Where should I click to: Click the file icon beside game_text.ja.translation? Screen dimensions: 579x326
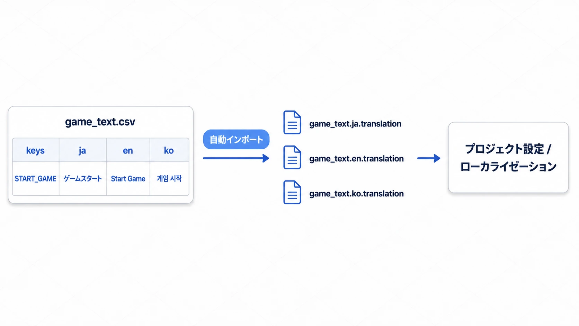pos(292,122)
